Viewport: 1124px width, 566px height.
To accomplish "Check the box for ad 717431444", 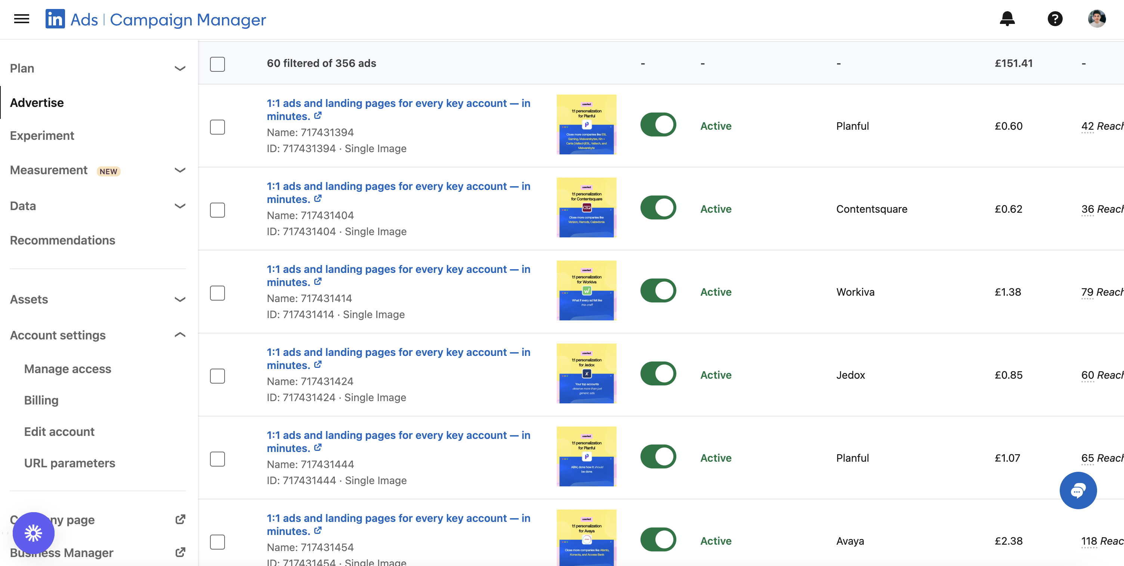I will click(x=217, y=459).
